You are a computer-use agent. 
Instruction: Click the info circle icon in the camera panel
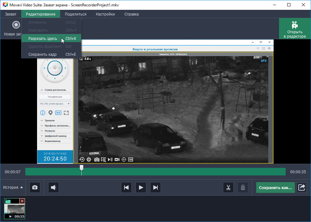pos(43,113)
